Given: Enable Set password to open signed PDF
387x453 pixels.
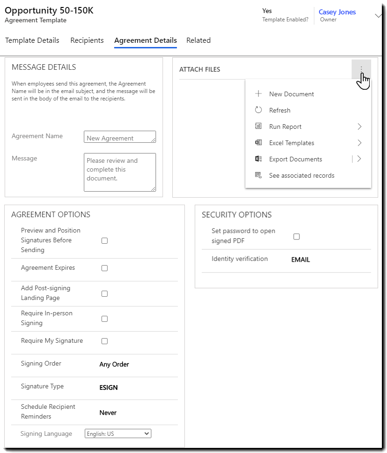Looking at the screenshot, I should [297, 237].
